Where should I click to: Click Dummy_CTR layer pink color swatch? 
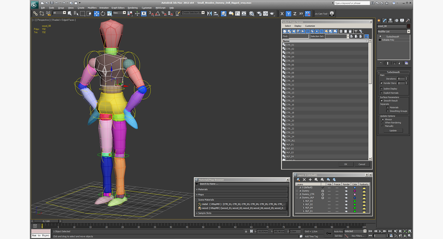click(x=355, y=194)
